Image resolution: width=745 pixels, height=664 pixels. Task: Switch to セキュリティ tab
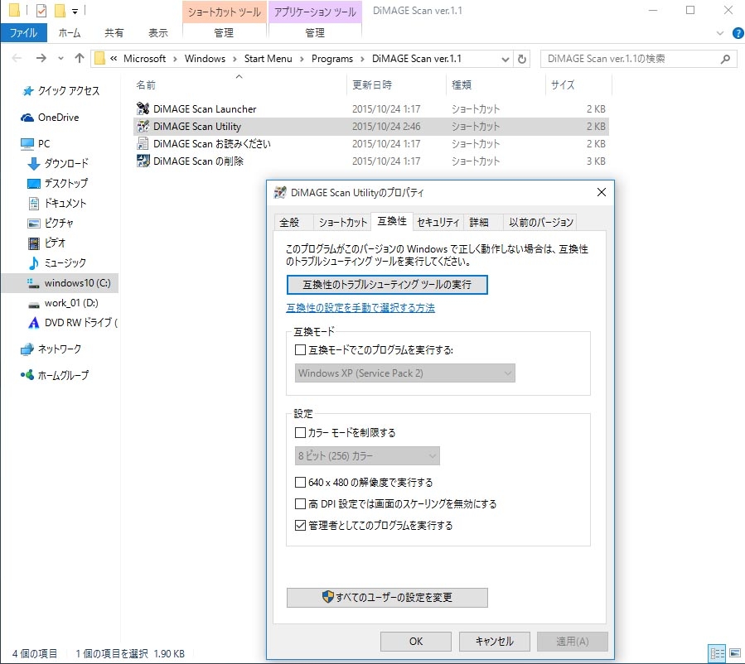[x=438, y=222]
